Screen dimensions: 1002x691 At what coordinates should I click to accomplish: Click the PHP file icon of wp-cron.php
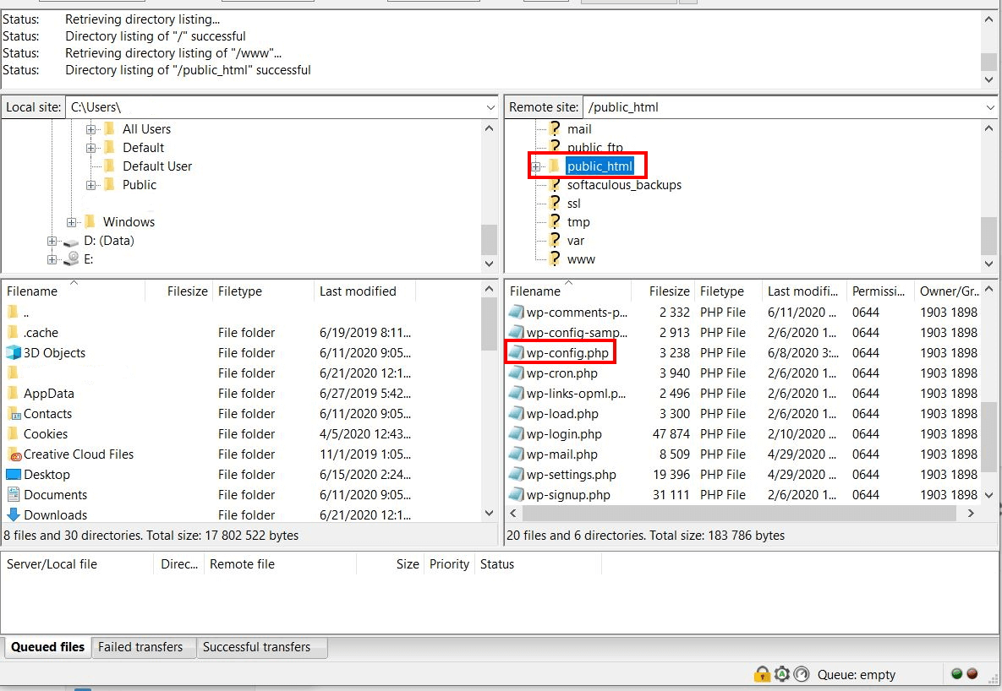517,373
